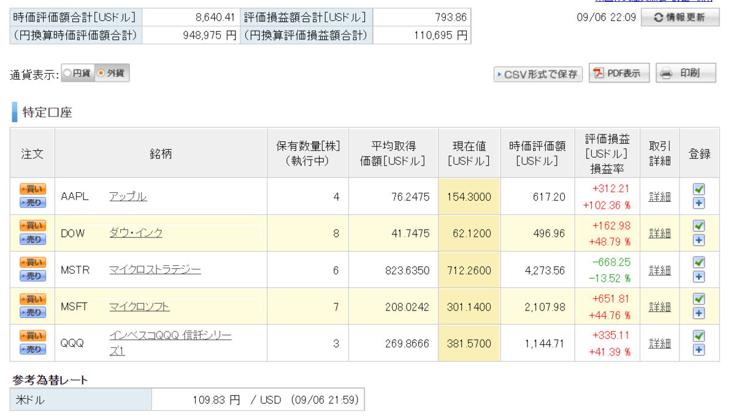Click the 保有数量[株] column header

tap(308, 153)
